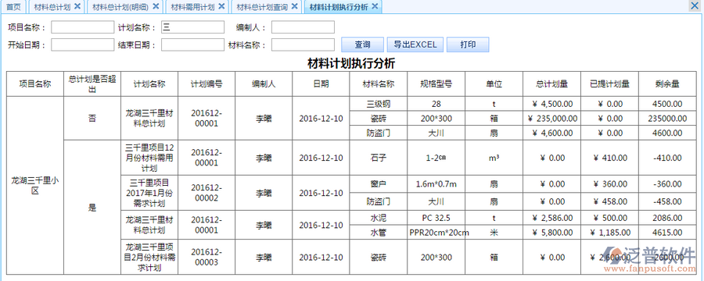The image size is (704, 281).
Task: Focus the 编制人 input field
Action: point(303,27)
